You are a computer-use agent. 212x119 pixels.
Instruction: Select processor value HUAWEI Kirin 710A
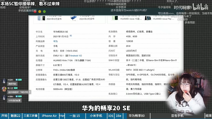72,61
